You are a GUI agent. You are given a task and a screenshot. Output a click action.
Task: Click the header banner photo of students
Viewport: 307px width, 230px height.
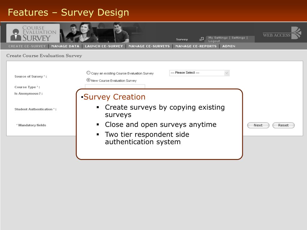[x=101, y=32]
